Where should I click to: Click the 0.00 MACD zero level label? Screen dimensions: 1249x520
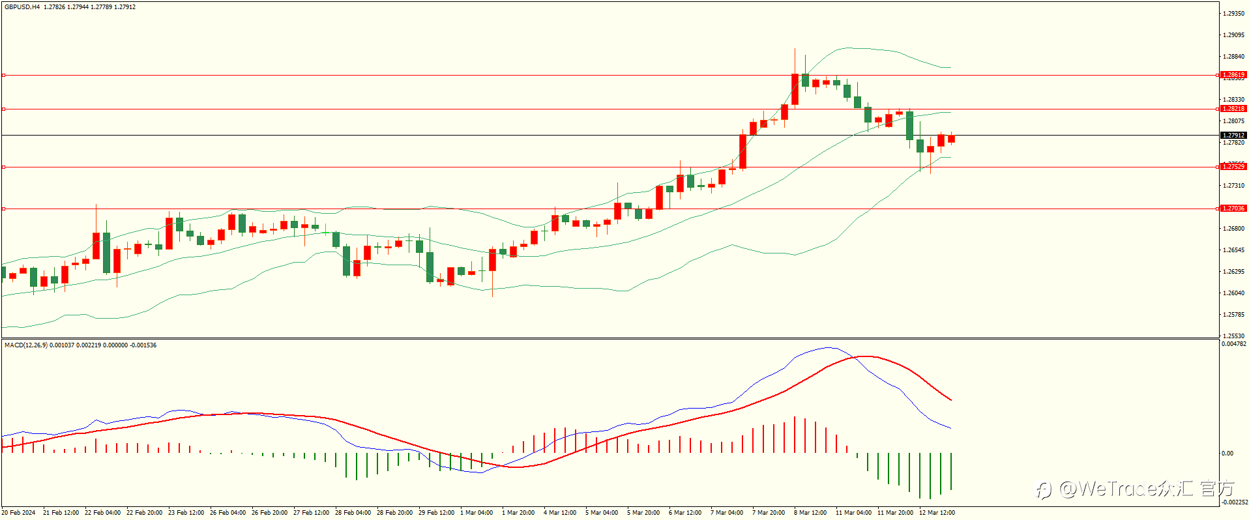click(x=1227, y=454)
